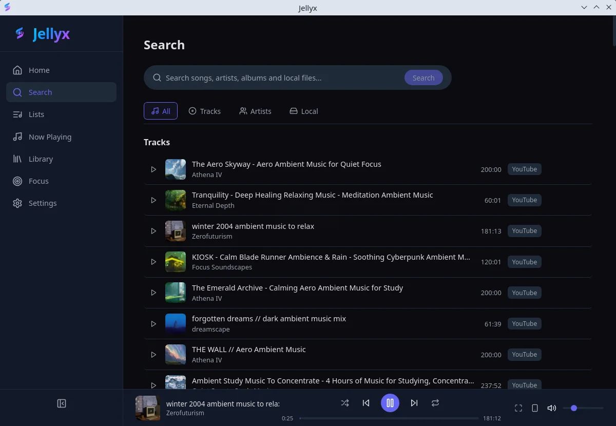
Task: Play THE WALL Aero Ambient track
Action: [x=153, y=355]
